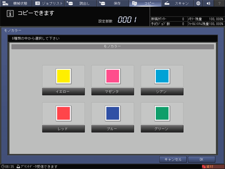Click the globe language icon
Image resolution: width=225 pixels, height=169 pixels.
(x=198, y=3)
